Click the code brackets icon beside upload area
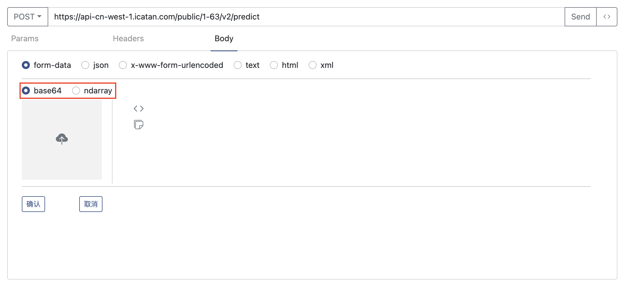 tap(139, 109)
